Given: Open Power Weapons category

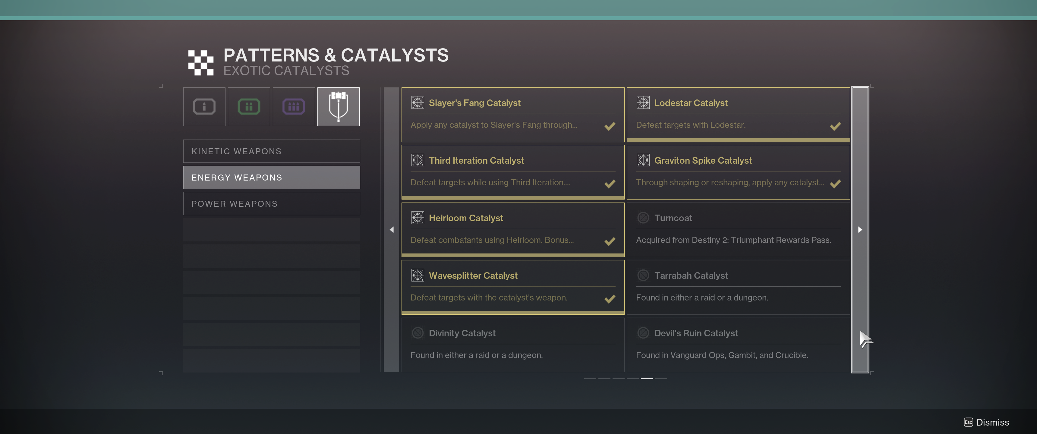Looking at the screenshot, I should pos(272,204).
